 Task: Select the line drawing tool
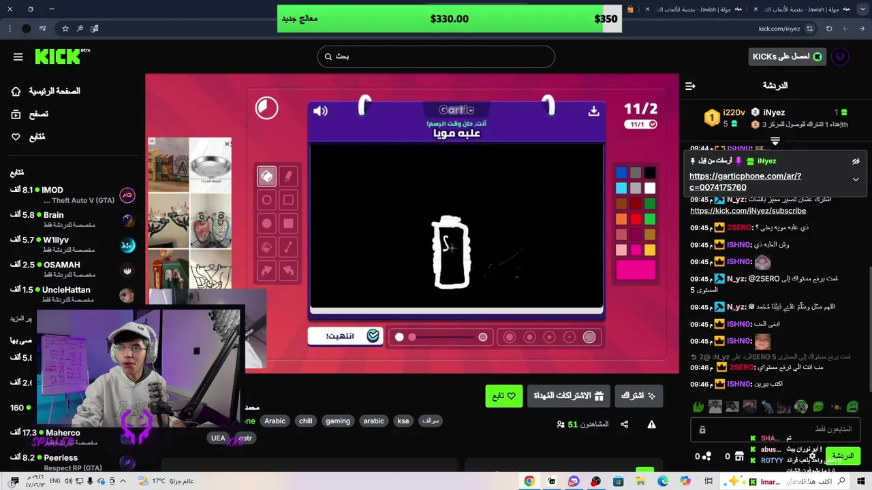288,247
